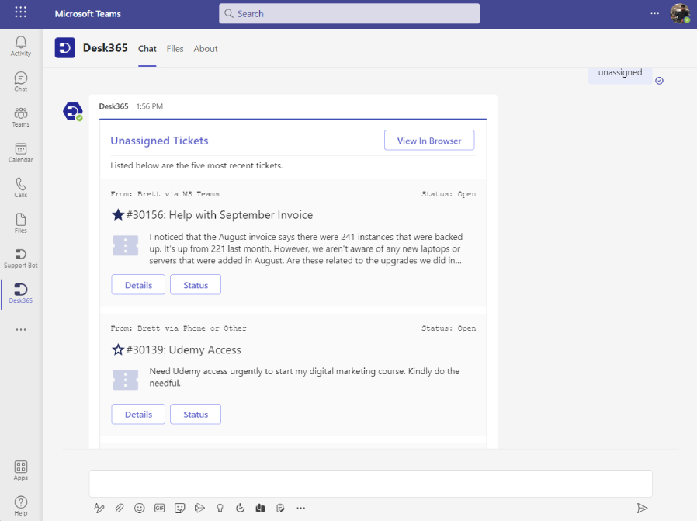
Task: Click the Desk365 bot avatar
Action: [72, 111]
